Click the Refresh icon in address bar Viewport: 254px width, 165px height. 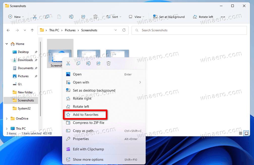124,30
